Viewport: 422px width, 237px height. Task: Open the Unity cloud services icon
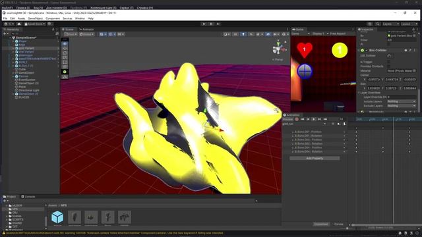[19, 24]
